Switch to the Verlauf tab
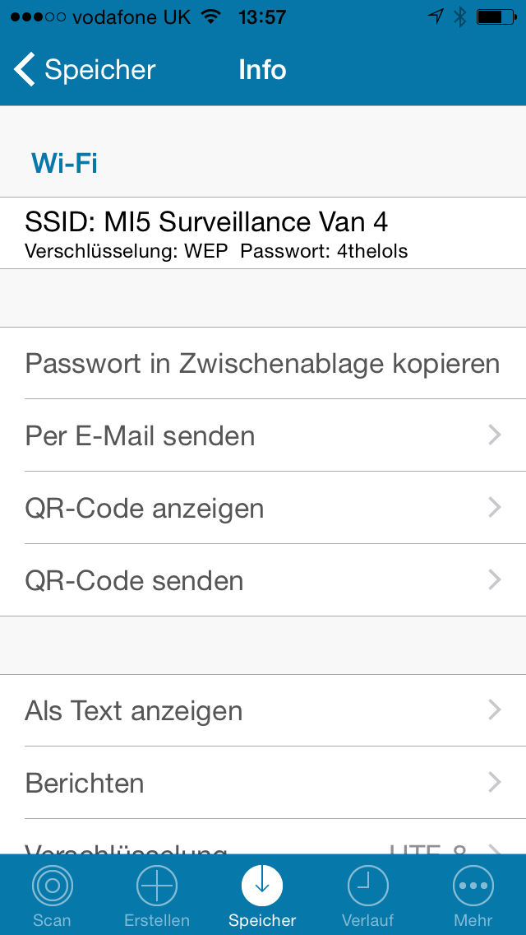The width and height of the screenshot is (526, 935). (367, 895)
